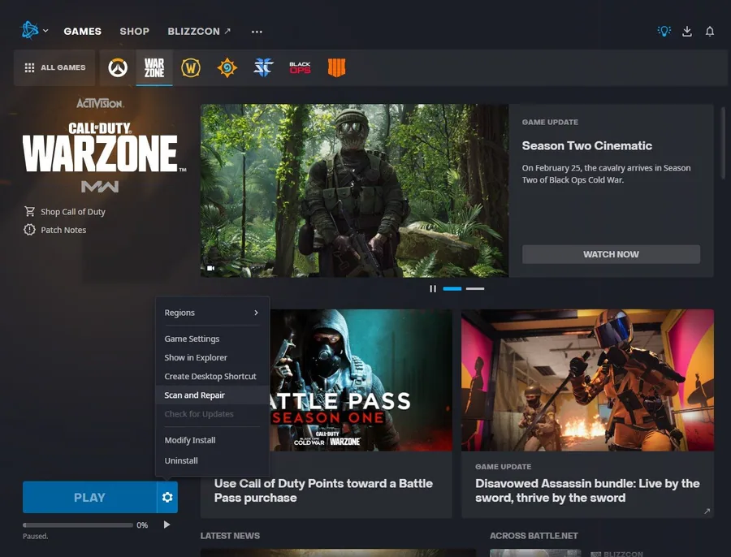731x557 pixels.
Task: Open the Patch Notes link
Action: [55, 230]
